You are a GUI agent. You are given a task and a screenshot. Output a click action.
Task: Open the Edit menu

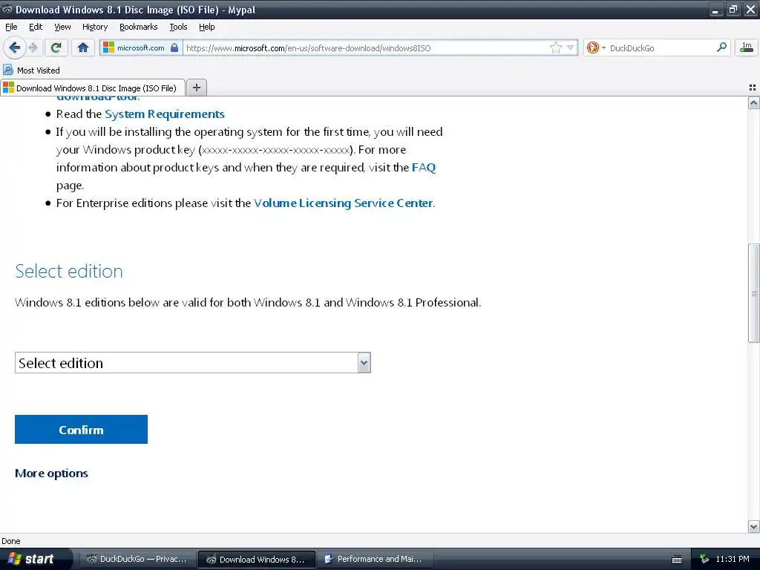coord(36,27)
